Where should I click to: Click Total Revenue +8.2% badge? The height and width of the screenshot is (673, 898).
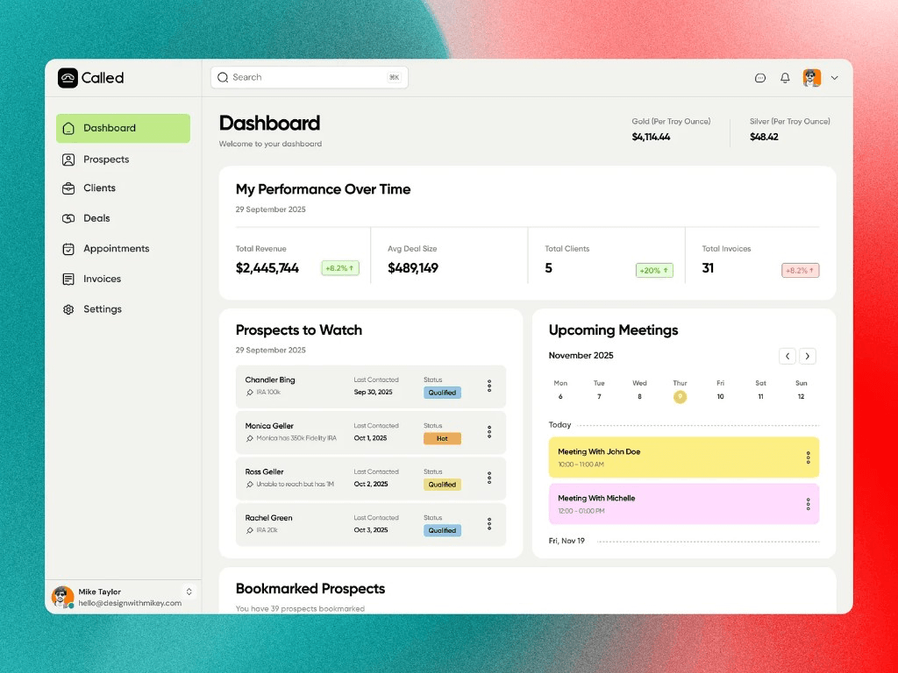pos(340,268)
